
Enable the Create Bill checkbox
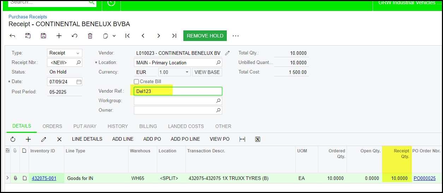(x=136, y=82)
